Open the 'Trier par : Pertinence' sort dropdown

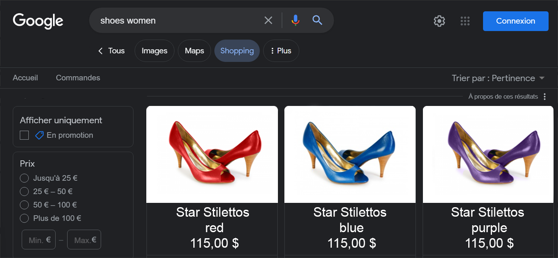click(498, 78)
